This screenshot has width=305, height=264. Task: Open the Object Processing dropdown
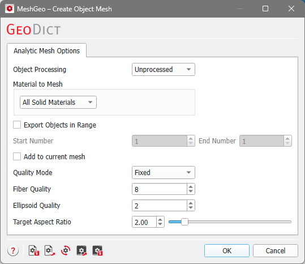point(164,69)
